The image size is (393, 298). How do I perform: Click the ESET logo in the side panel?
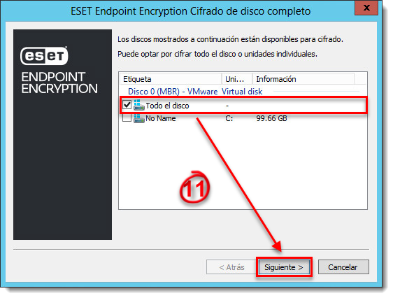[44, 56]
